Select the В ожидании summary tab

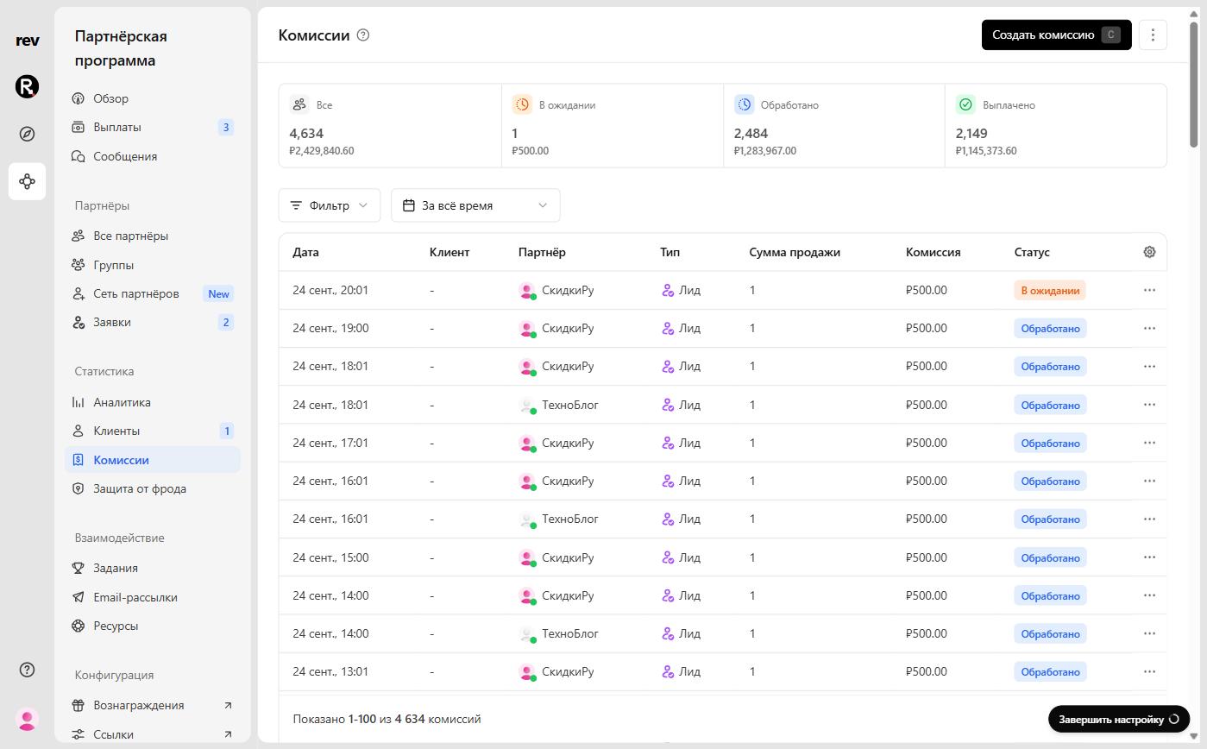pos(612,125)
